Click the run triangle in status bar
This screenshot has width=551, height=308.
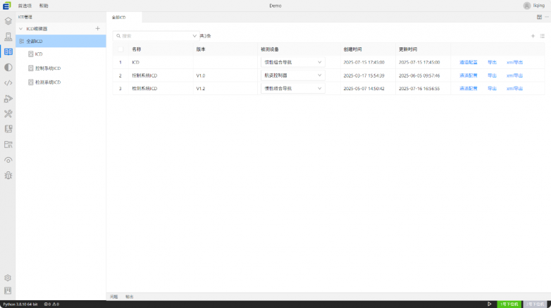(x=489, y=304)
